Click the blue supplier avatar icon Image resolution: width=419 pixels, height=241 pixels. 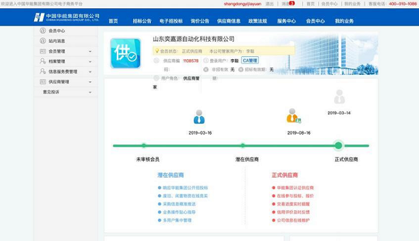point(126,53)
